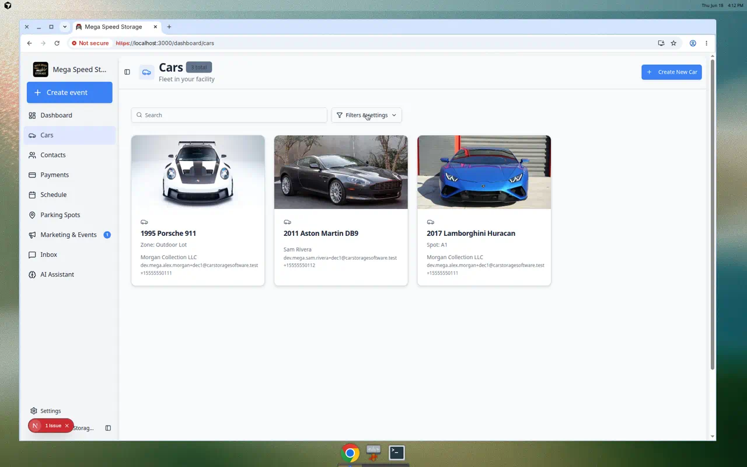Close the Mega Speed Storage tab

[x=155, y=27]
